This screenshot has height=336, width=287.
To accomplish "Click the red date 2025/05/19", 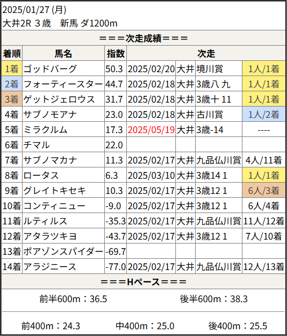I will pos(151,130).
